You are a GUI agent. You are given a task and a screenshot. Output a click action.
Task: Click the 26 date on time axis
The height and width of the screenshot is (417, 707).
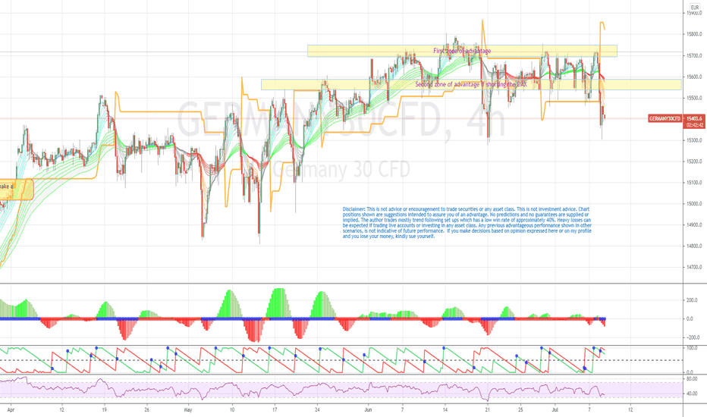(147, 409)
